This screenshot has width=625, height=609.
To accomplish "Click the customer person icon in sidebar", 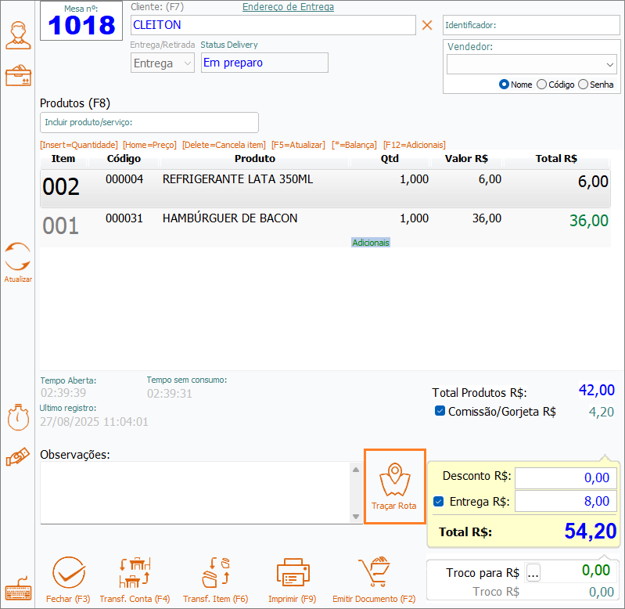I will click(x=18, y=35).
